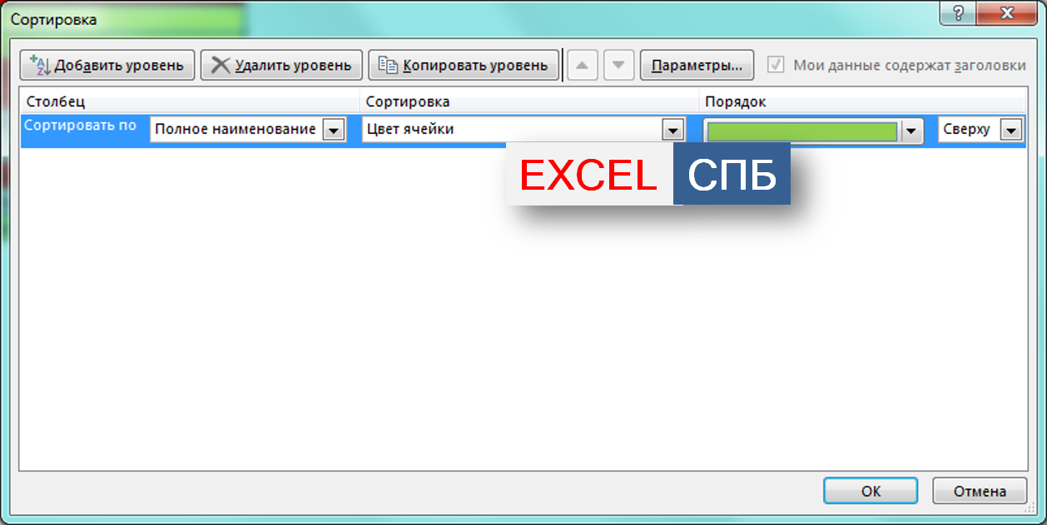The height and width of the screenshot is (525, 1047).
Task: Toggle the Мои данные содержат заголовки checkbox
Action: 776,65
